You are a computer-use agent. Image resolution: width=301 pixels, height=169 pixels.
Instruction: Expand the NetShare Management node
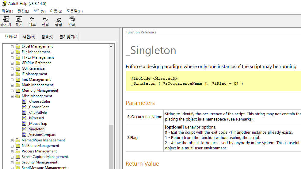[x=12, y=146]
